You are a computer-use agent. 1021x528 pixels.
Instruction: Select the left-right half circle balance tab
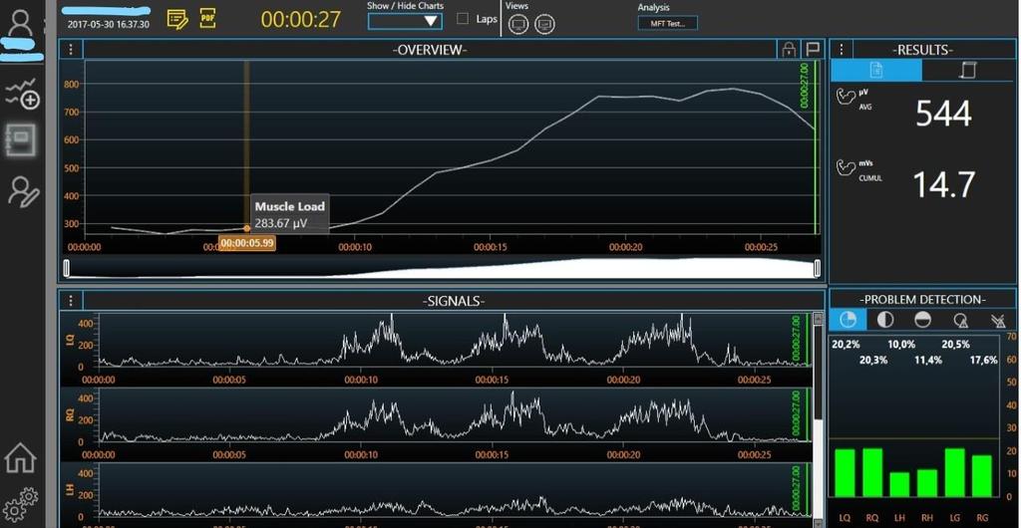click(x=885, y=319)
